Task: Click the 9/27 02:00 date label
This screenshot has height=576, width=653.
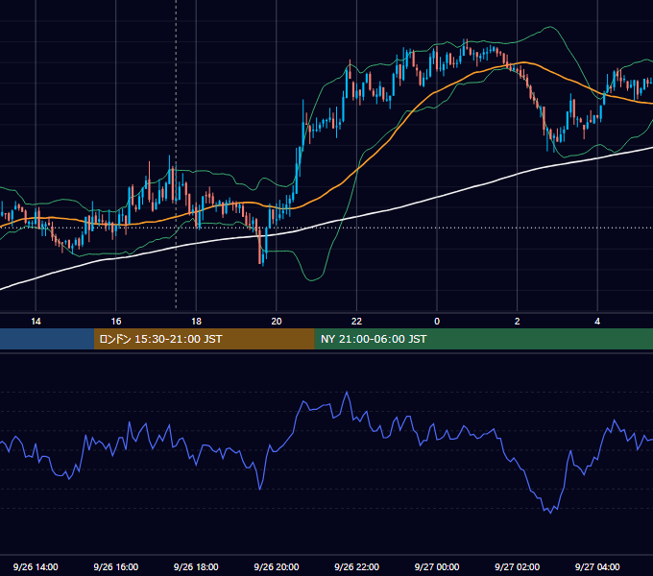Action: (x=517, y=566)
